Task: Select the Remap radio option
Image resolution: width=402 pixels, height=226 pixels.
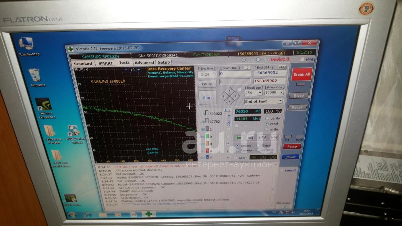Action: click(x=238, y=150)
